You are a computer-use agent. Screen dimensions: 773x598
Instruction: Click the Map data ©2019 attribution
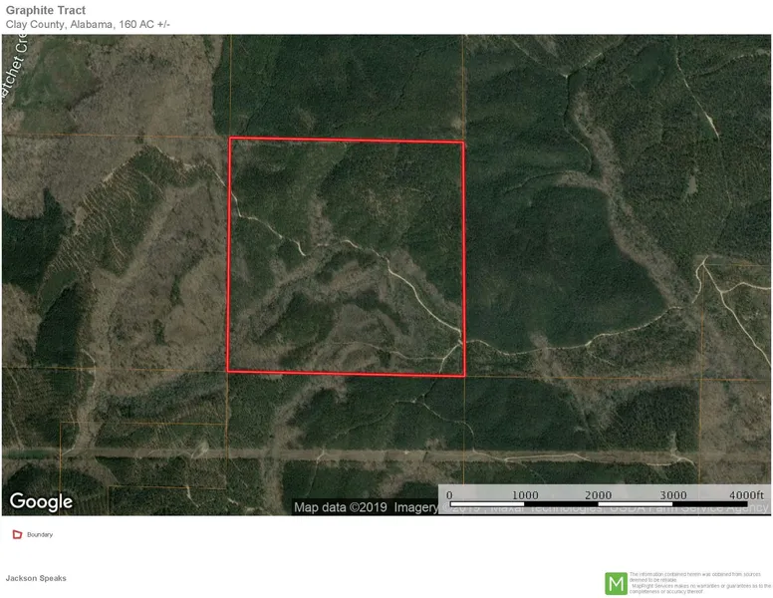[x=336, y=507]
